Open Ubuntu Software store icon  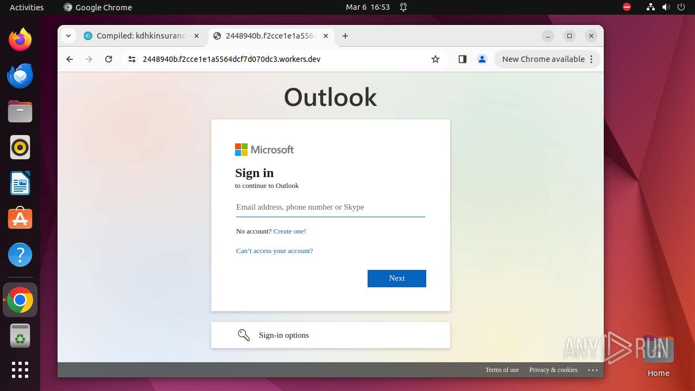20,219
